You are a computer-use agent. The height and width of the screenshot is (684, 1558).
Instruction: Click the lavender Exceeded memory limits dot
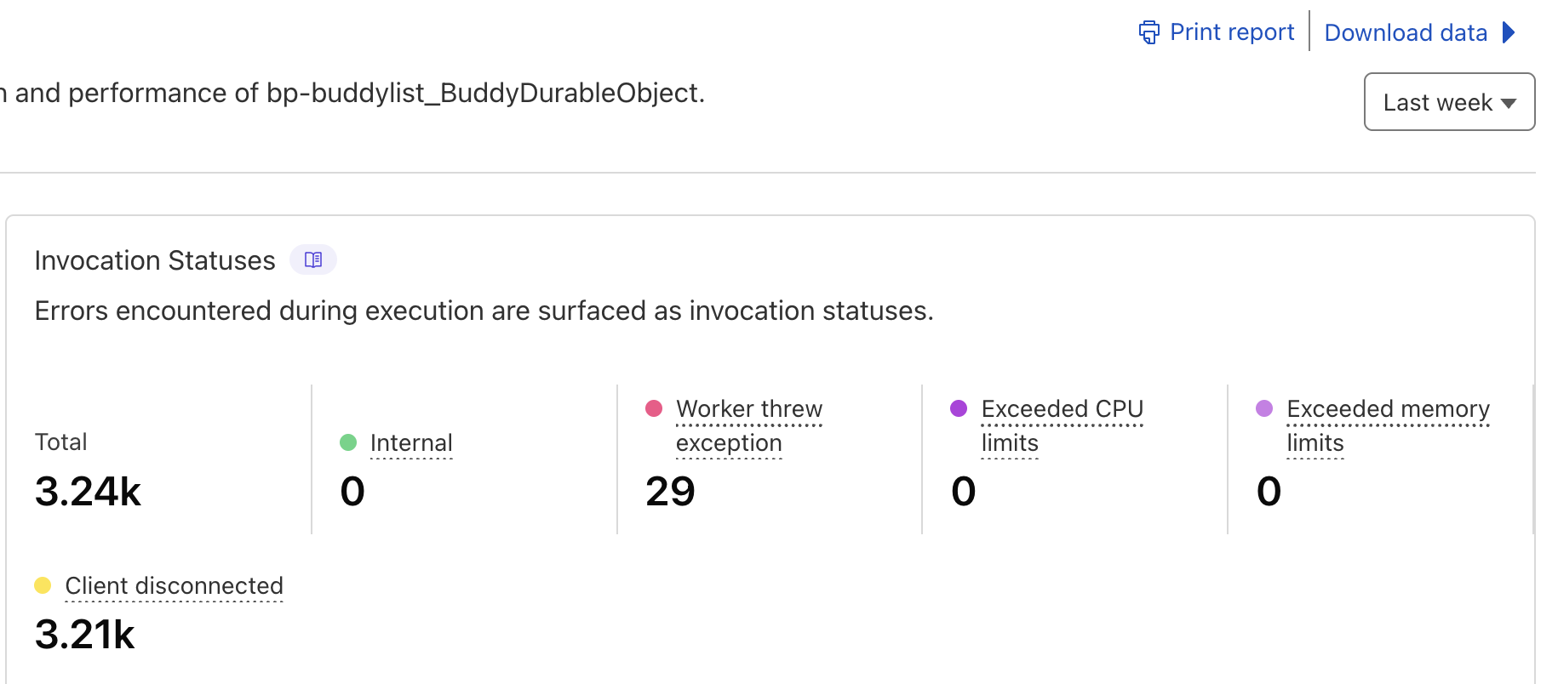[1264, 408]
